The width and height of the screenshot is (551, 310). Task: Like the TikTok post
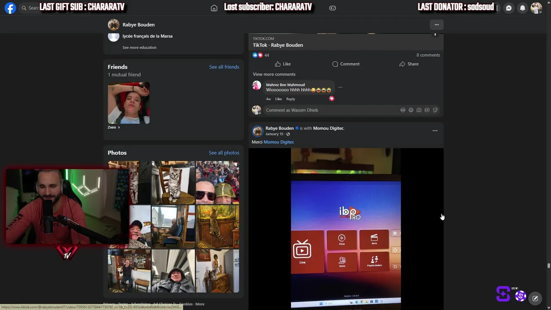[283, 64]
